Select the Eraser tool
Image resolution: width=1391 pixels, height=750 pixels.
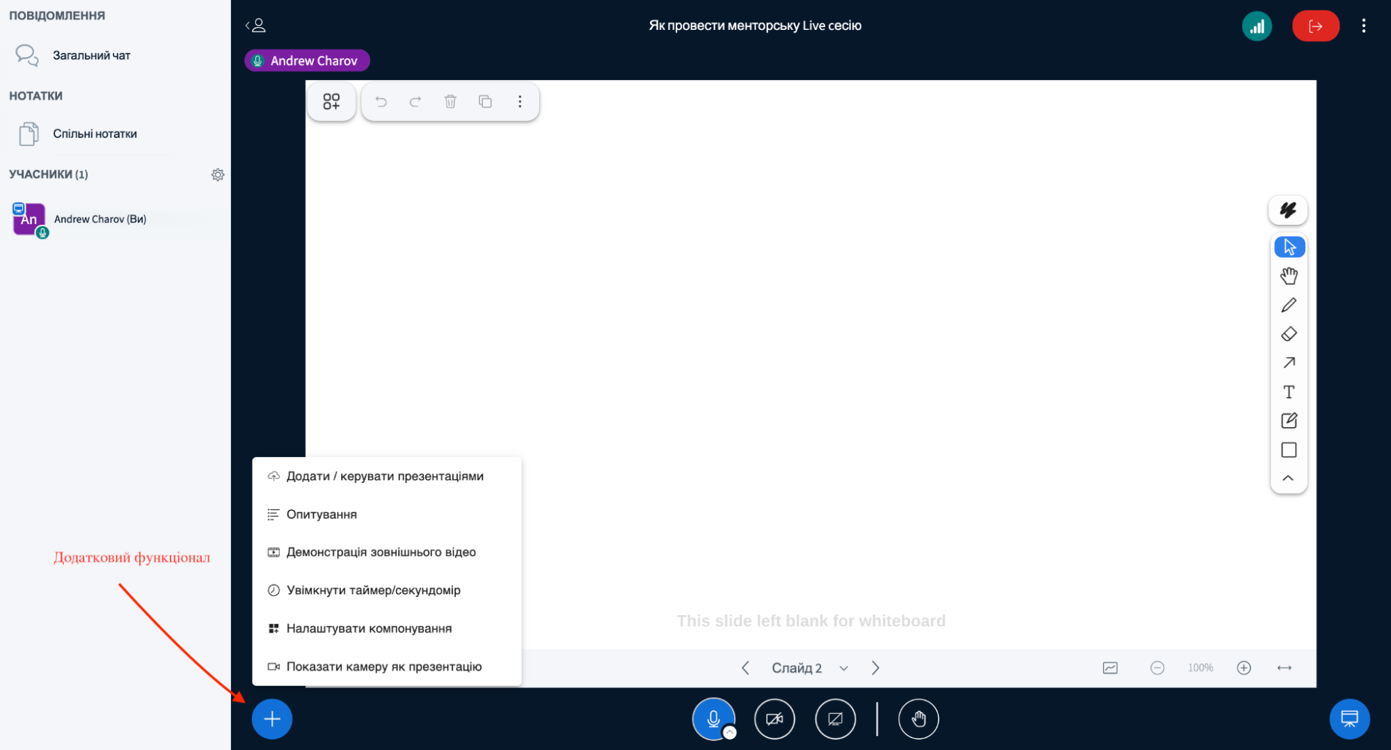click(x=1288, y=335)
